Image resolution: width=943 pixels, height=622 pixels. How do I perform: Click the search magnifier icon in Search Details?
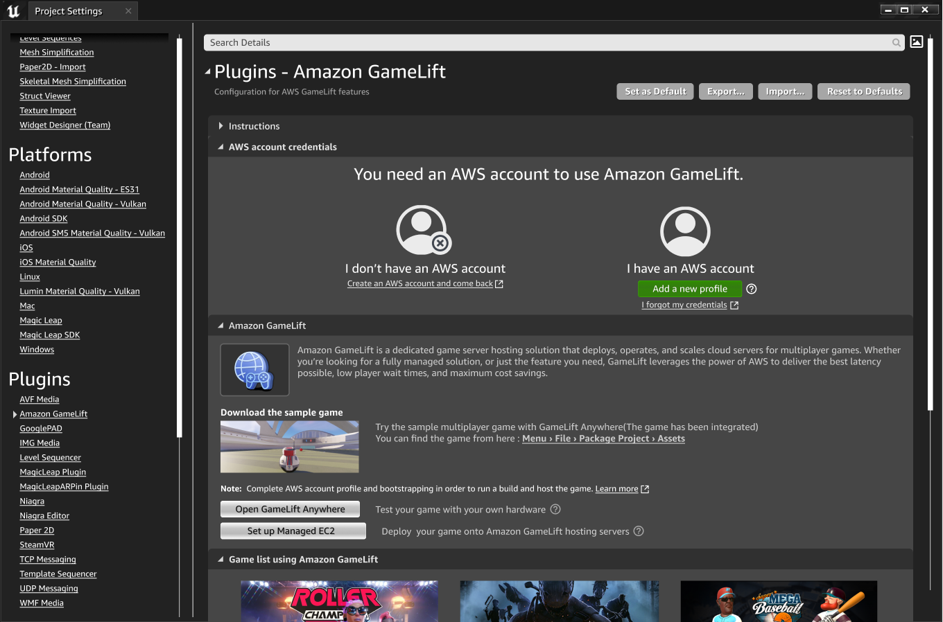coord(896,43)
